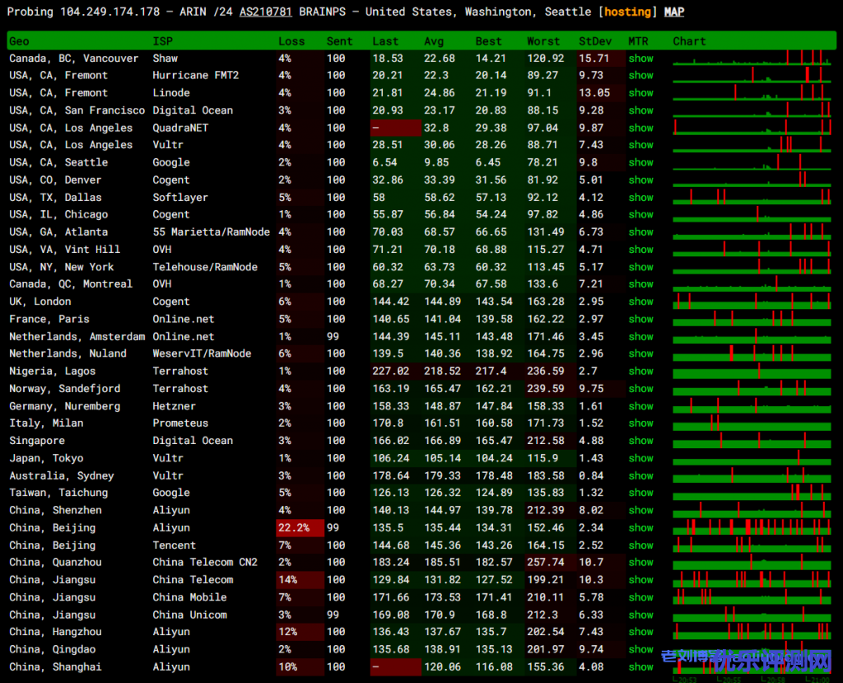843x683 pixels.
Task: Click the Worst column header
Action: 543,41
